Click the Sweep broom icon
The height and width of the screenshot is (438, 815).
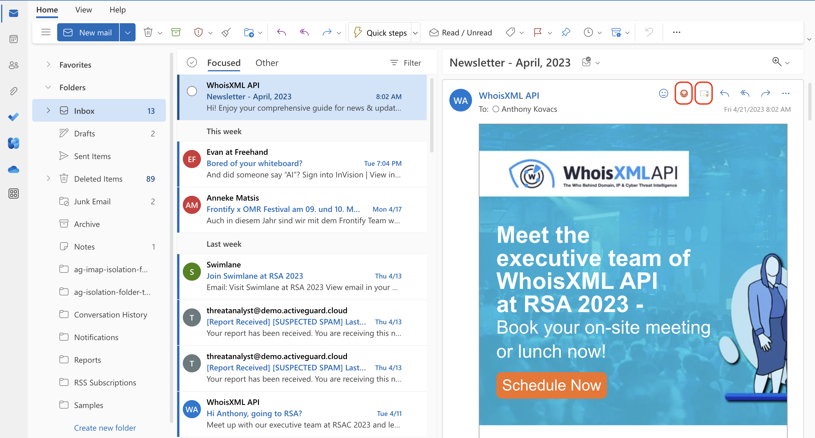click(226, 32)
